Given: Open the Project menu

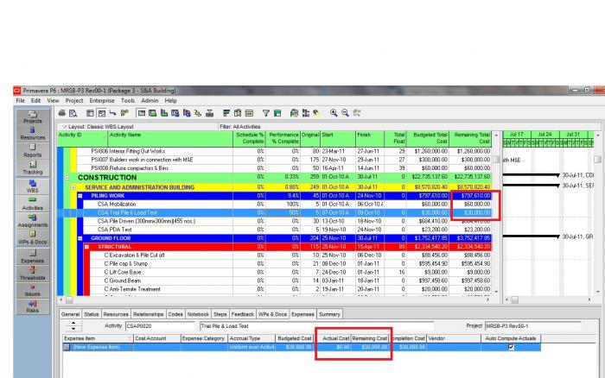Looking at the screenshot, I should pos(74,101).
